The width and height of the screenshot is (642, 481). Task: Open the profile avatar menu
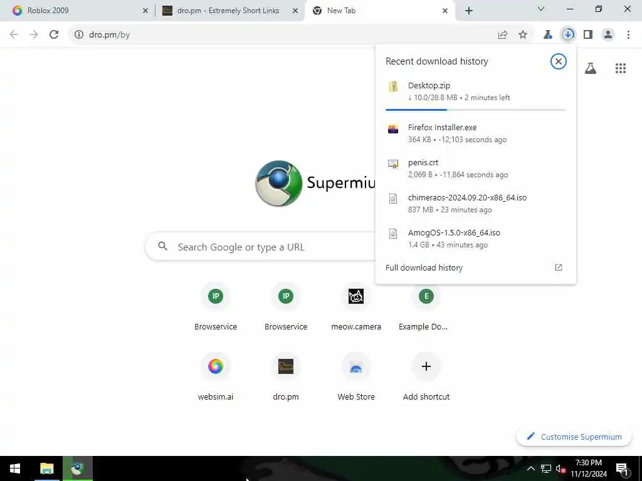tap(608, 35)
